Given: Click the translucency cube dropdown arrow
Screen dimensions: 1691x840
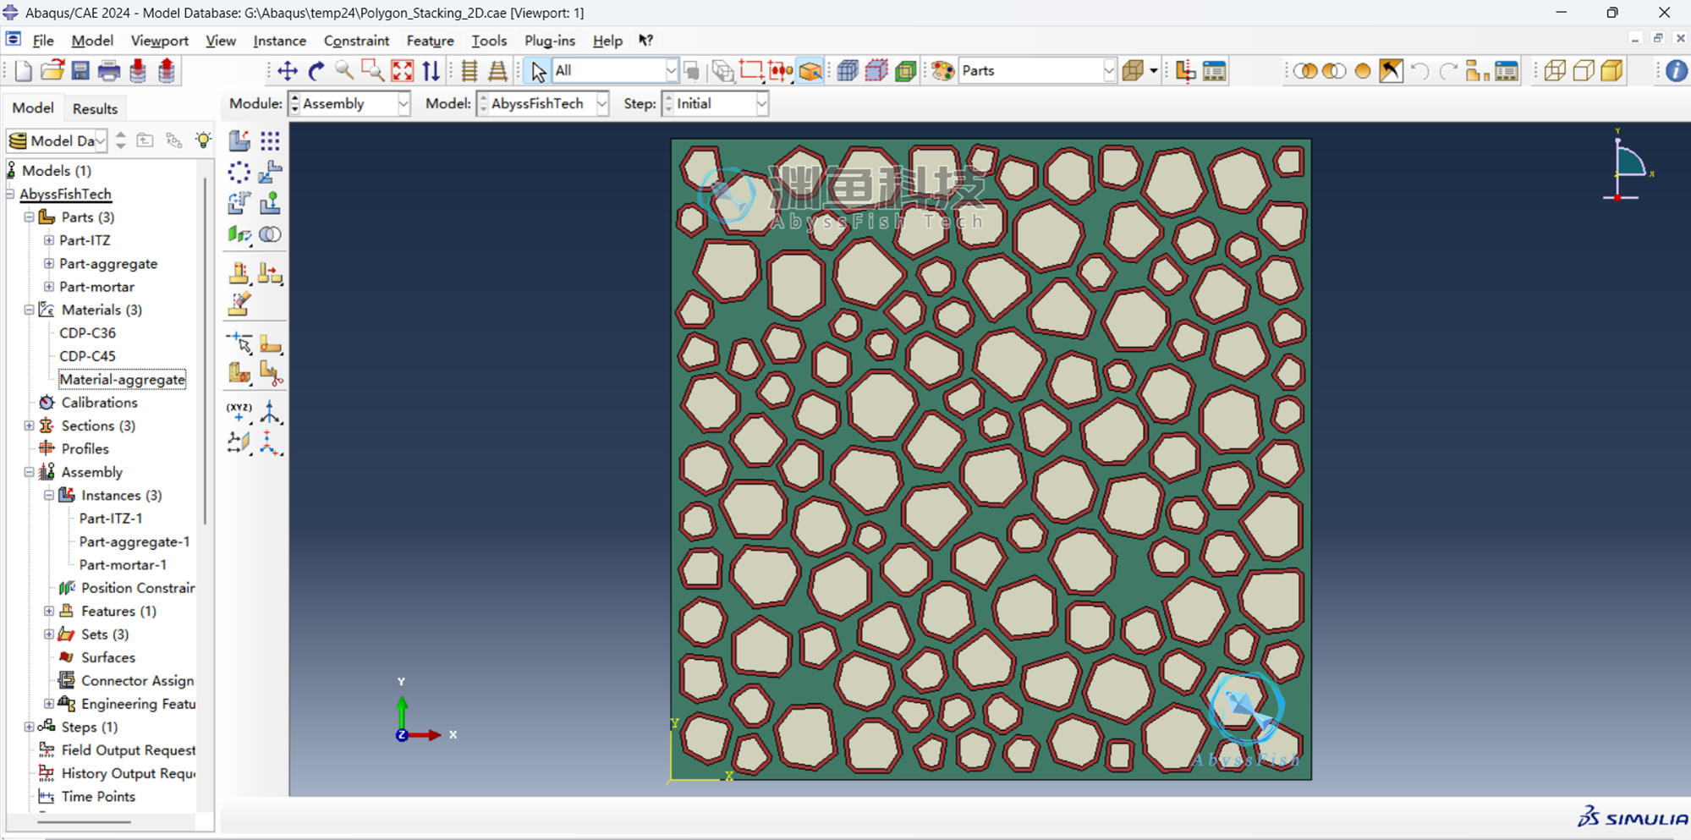Looking at the screenshot, I should point(1153,71).
